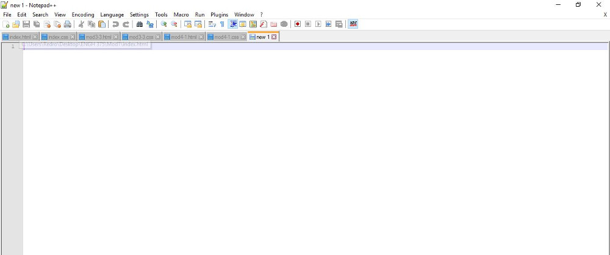Toggle the ABC spell check icon
Screen dimensions: 610x255
[x=353, y=24]
